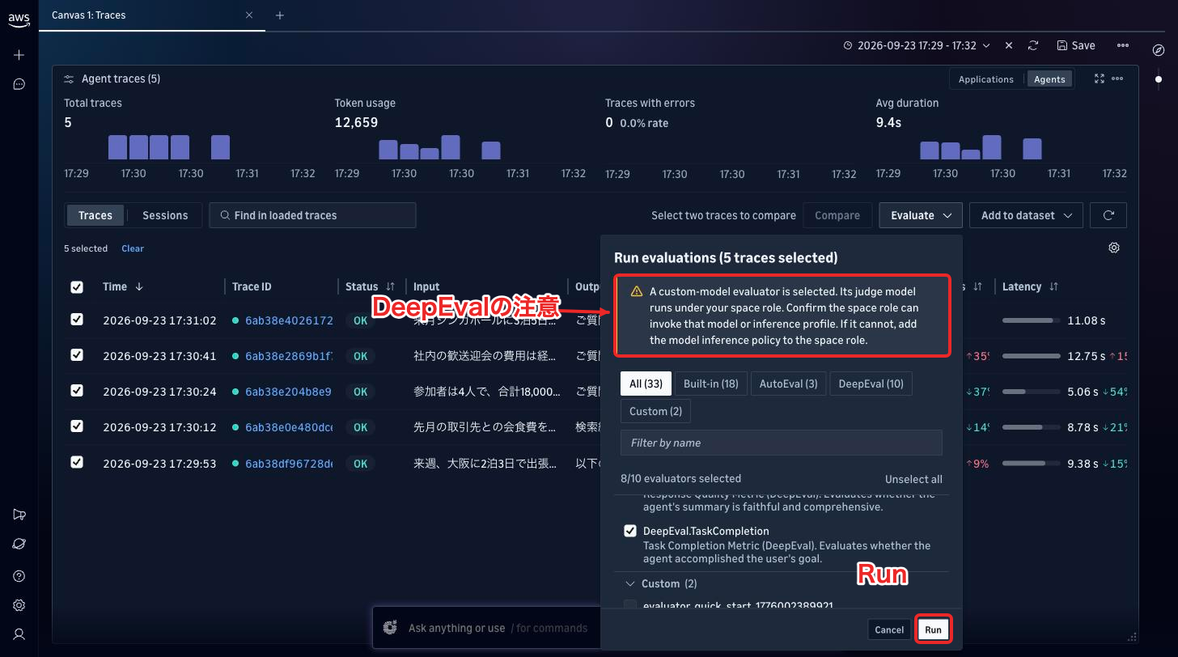The width and height of the screenshot is (1178, 657).
Task: Uncheck trace row 17:30:12
Action: tap(77, 426)
